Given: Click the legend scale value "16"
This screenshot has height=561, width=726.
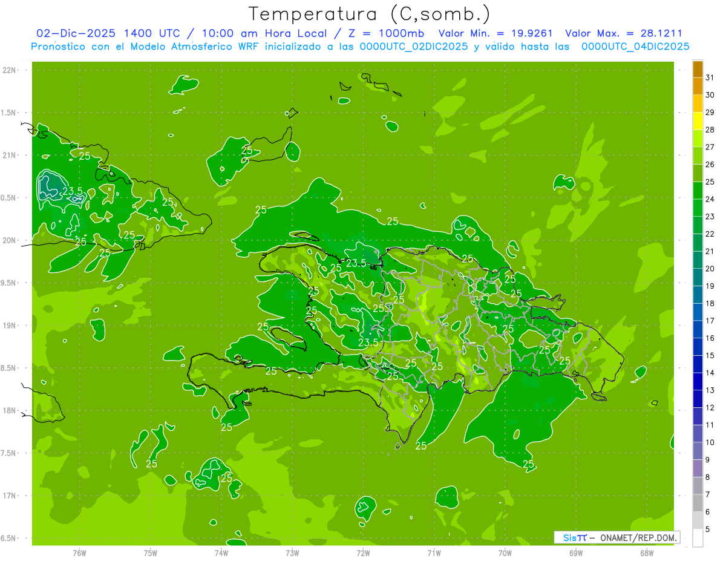Looking at the screenshot, I should pos(710,338).
